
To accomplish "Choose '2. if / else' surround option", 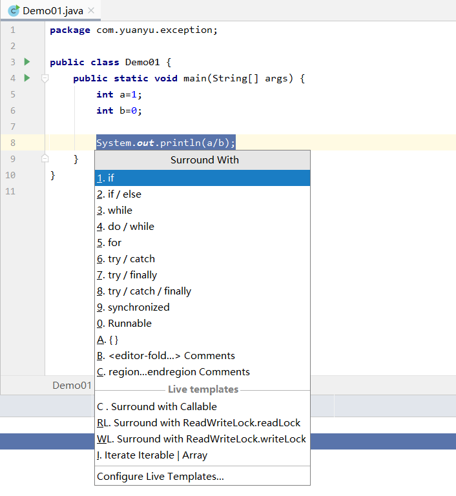I will [203, 194].
